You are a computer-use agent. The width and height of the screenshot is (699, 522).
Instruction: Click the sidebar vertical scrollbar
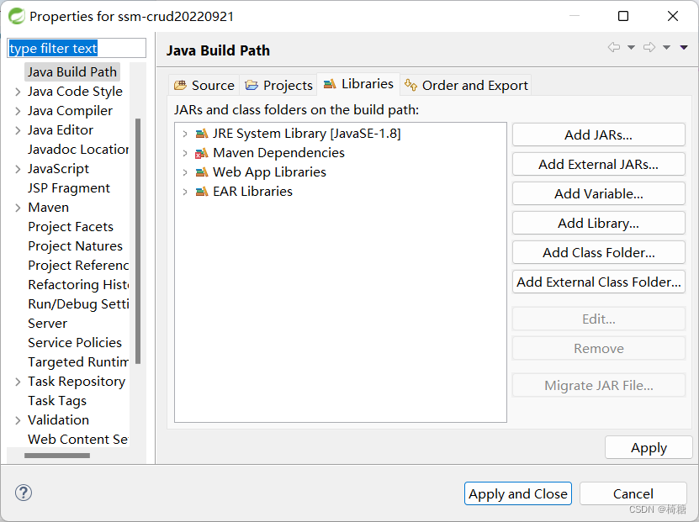[138, 241]
